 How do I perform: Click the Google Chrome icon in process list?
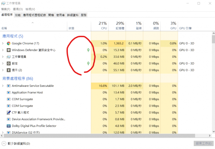coord(9,43)
